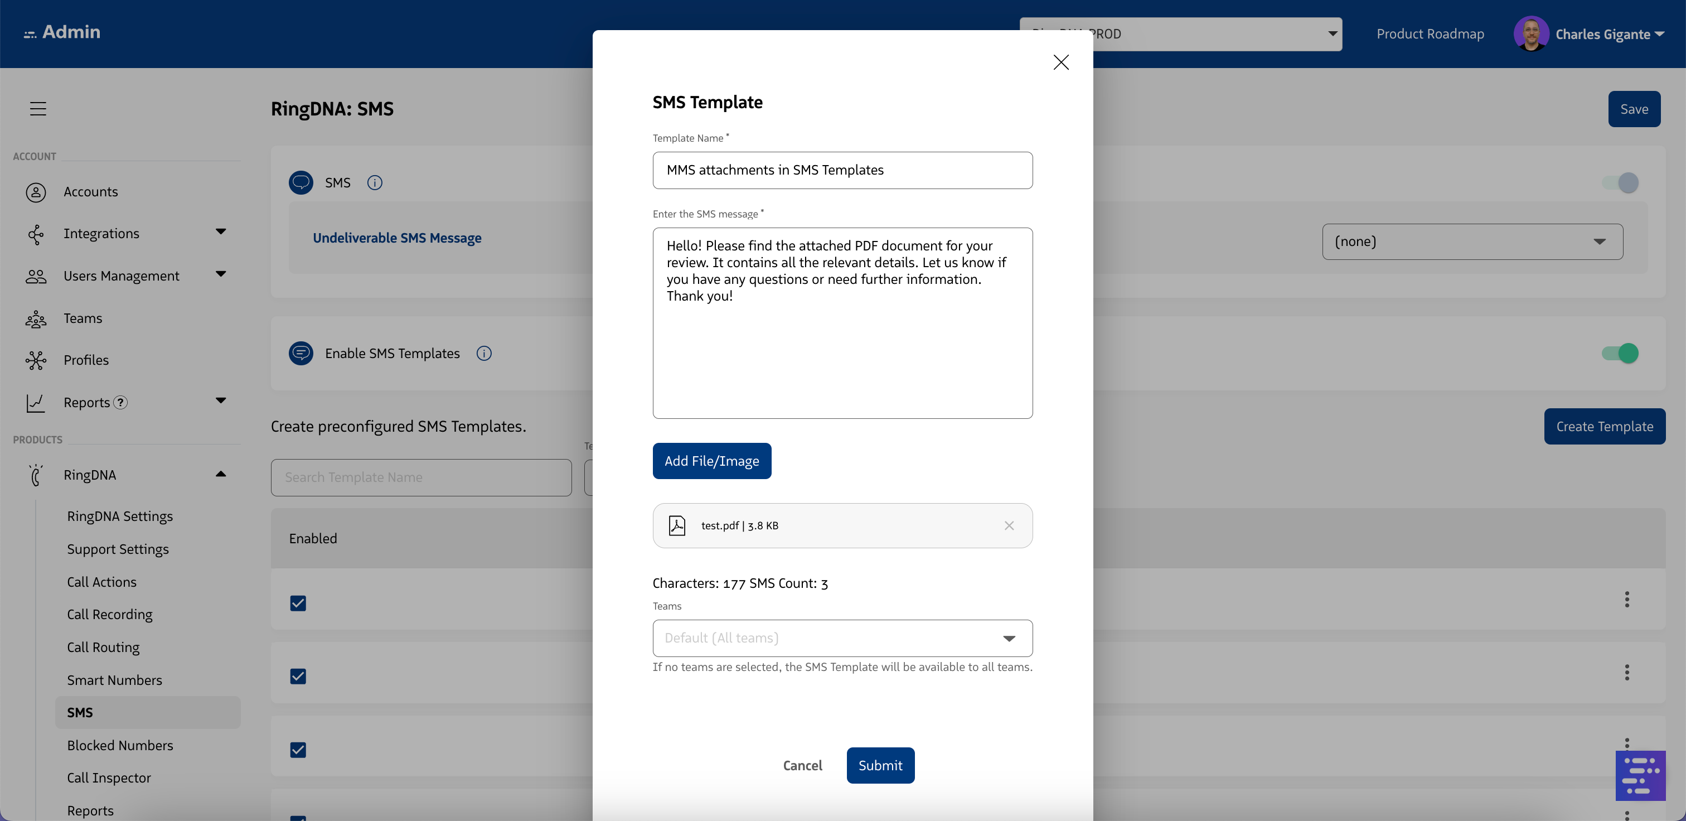
Task: Toggle the SMS switch off
Action: 1620,183
